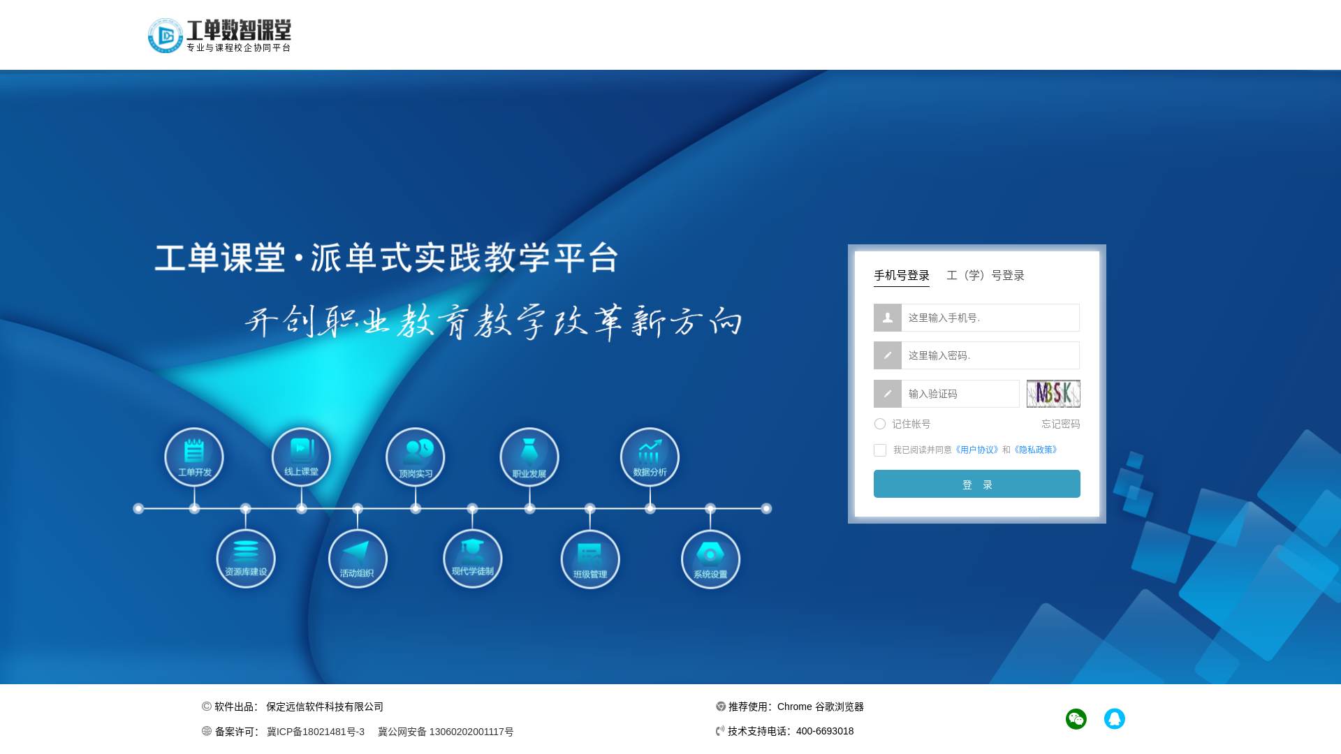Focus the phone number input field
This screenshot has width=1341, height=754.
coord(990,318)
